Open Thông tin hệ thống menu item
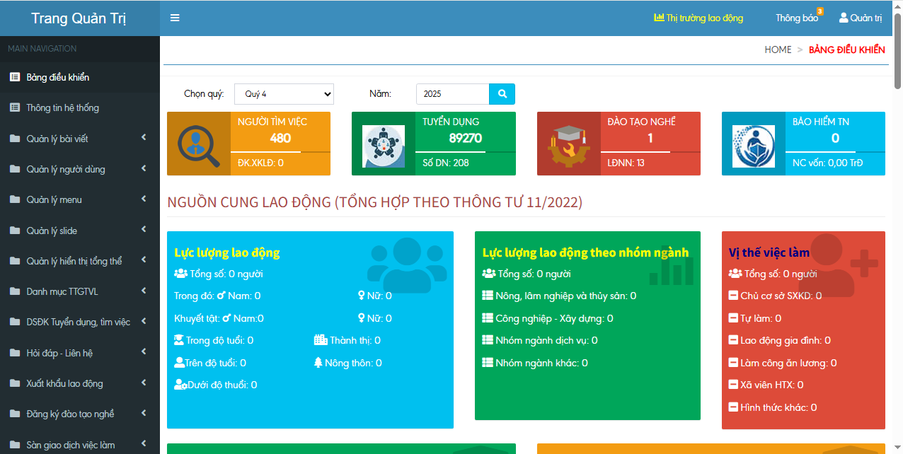 click(62, 107)
